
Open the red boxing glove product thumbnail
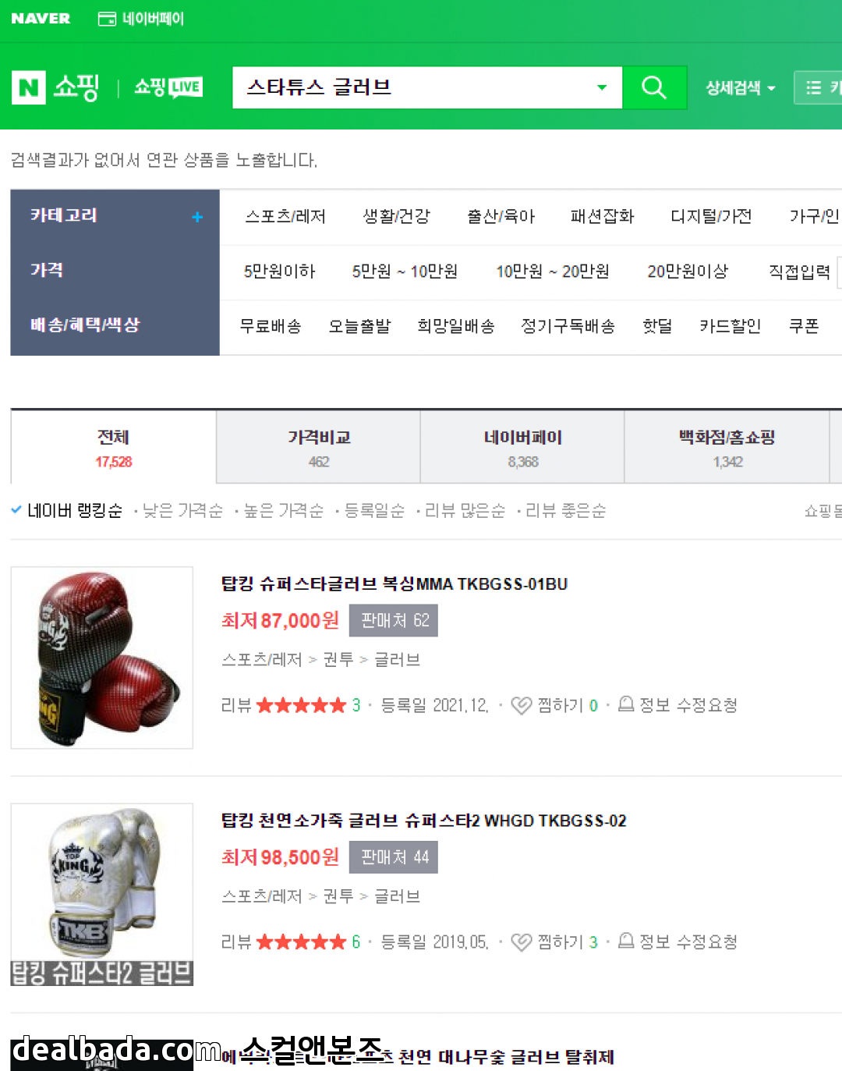click(102, 658)
